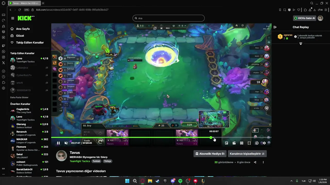Seek on the video progress bar
The height and width of the screenshot is (185, 330).
pyautogui.click(x=161, y=137)
